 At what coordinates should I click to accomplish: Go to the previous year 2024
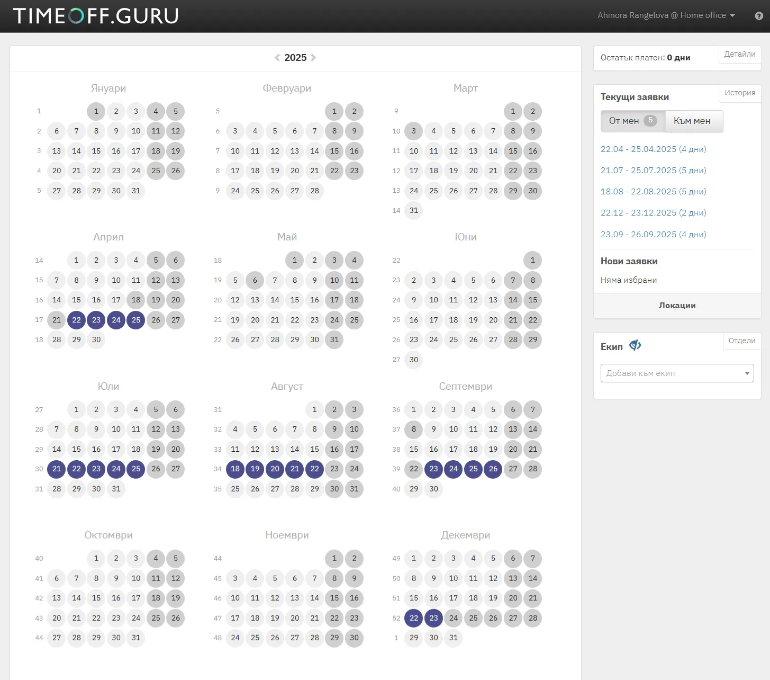[x=277, y=58]
